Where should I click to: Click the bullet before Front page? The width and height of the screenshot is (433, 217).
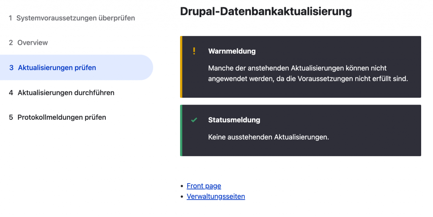(182, 186)
